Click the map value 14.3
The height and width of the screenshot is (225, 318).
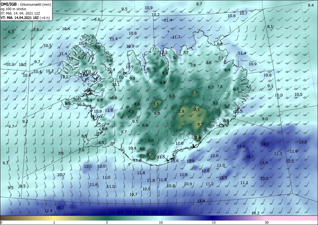[265, 144]
